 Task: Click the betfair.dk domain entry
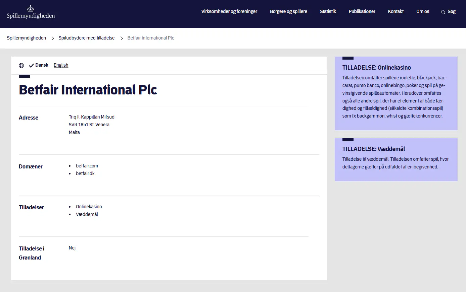[x=85, y=173]
